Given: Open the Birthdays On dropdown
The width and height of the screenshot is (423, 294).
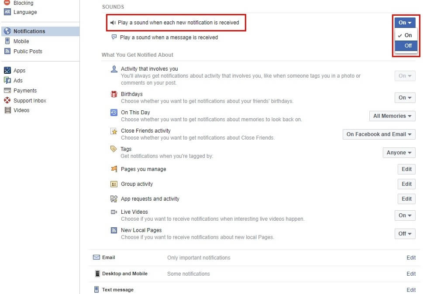Looking at the screenshot, I should [x=405, y=98].
